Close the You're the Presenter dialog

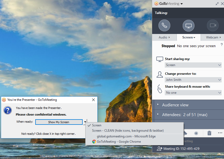coord(93,100)
